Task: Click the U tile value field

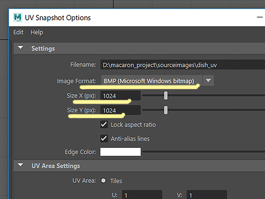Action: coord(142,194)
